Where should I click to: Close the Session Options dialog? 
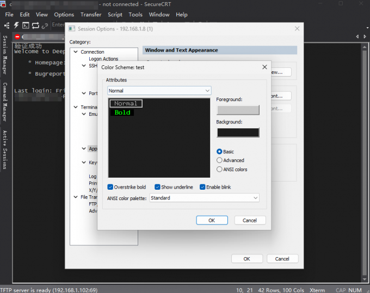297,29
